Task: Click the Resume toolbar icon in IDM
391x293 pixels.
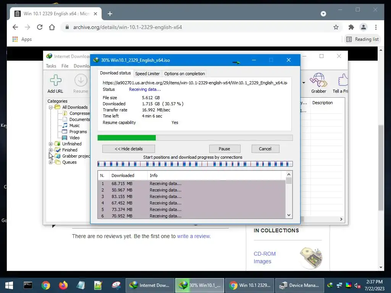Action: [81, 84]
